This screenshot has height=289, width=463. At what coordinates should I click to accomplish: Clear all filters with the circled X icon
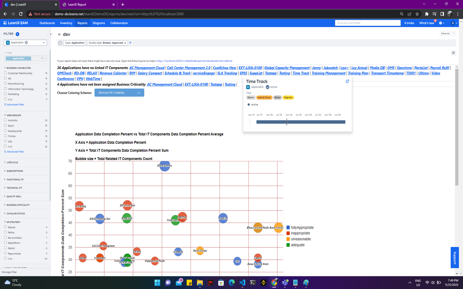click(60, 43)
